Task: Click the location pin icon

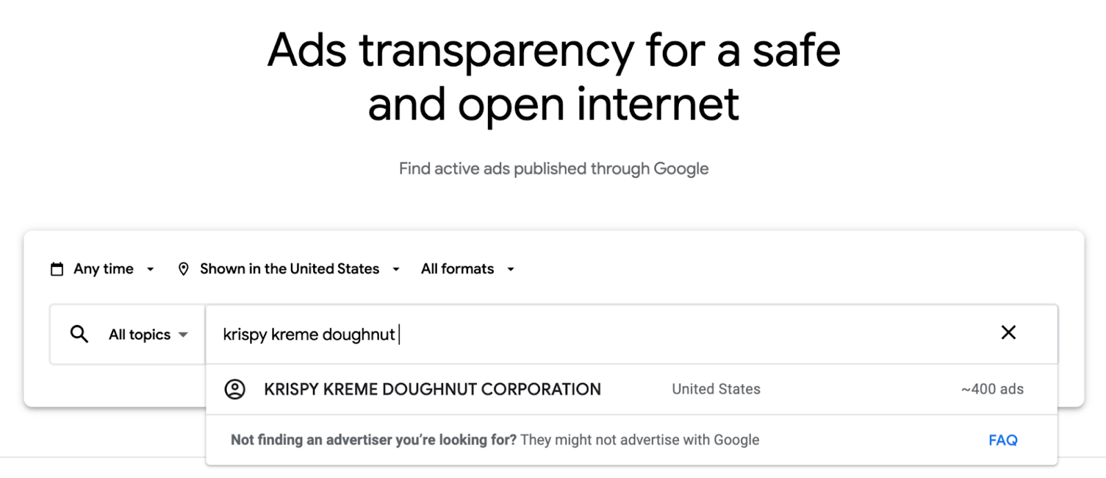Action: coord(183,268)
